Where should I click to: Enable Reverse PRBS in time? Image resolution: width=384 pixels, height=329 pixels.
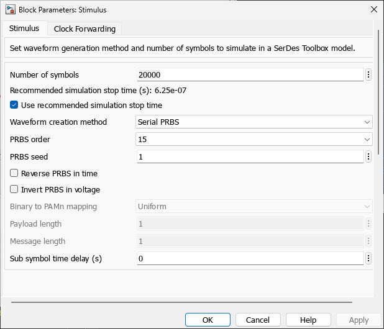[x=14, y=173]
